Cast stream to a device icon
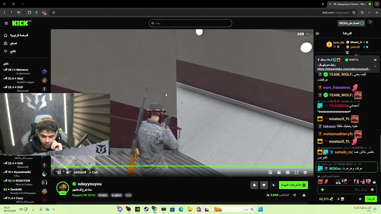The width and height of the screenshot is (381, 214). [279, 172]
